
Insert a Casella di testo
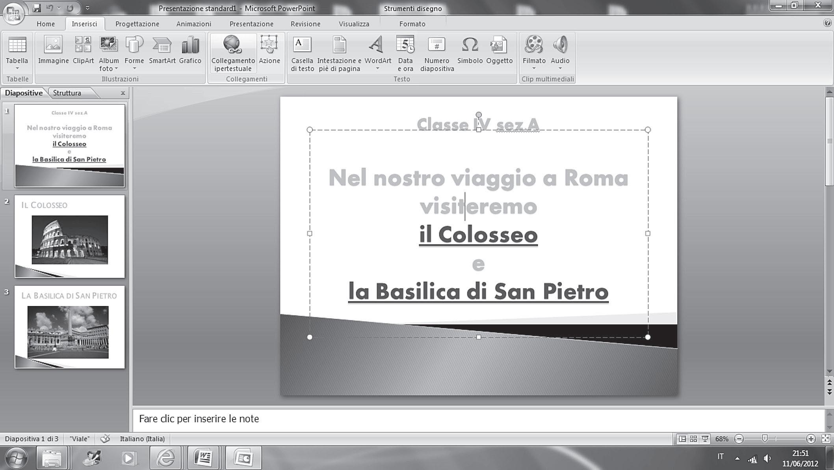(x=302, y=53)
